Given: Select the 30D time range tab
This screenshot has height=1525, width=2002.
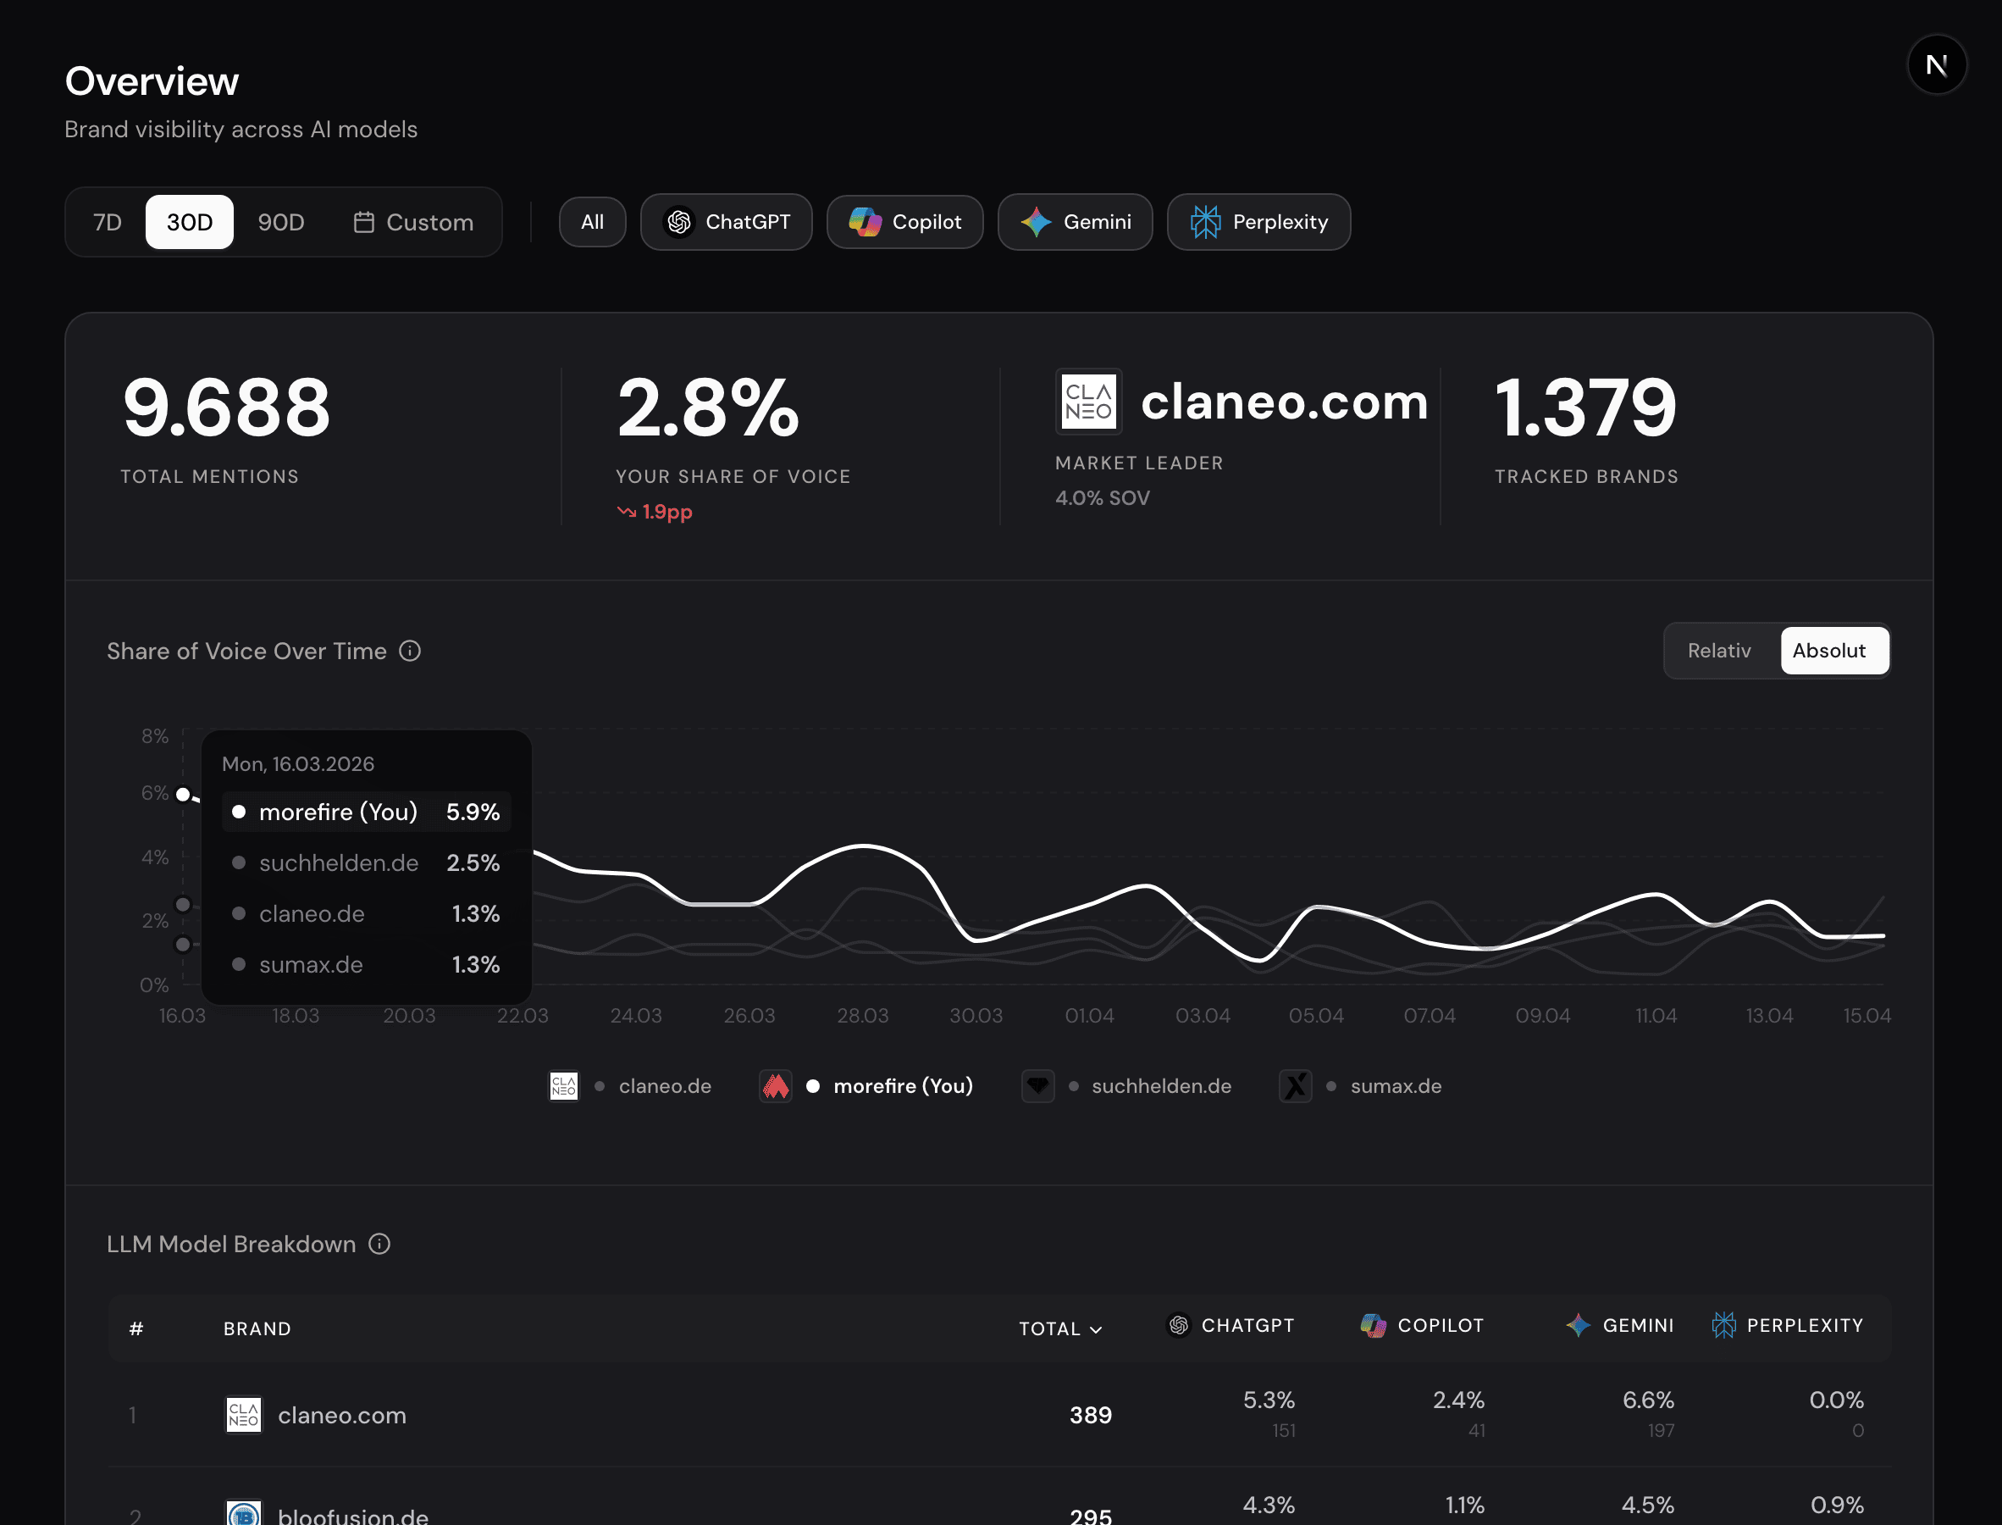Looking at the screenshot, I should click(190, 222).
